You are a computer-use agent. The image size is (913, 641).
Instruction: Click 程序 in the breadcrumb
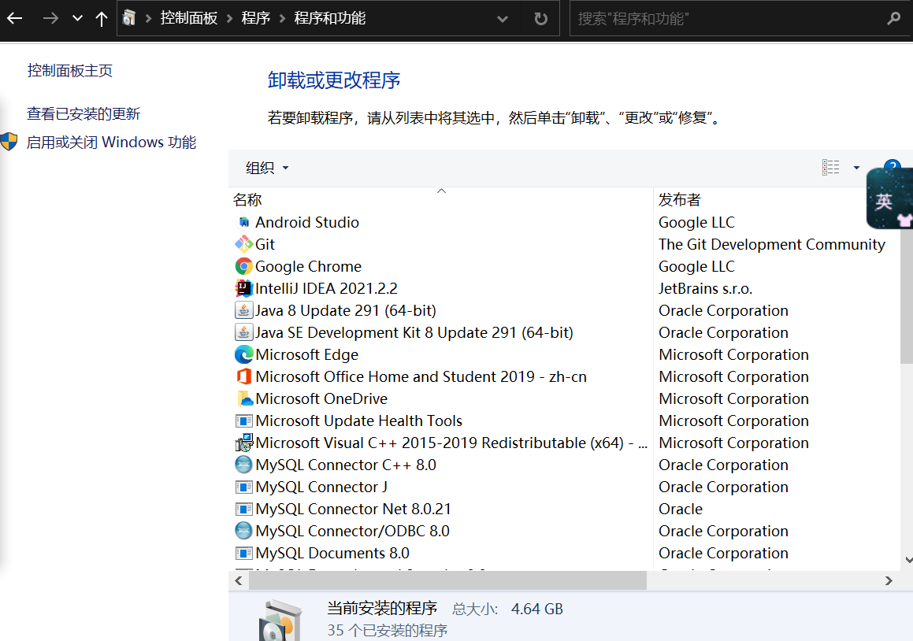click(256, 19)
